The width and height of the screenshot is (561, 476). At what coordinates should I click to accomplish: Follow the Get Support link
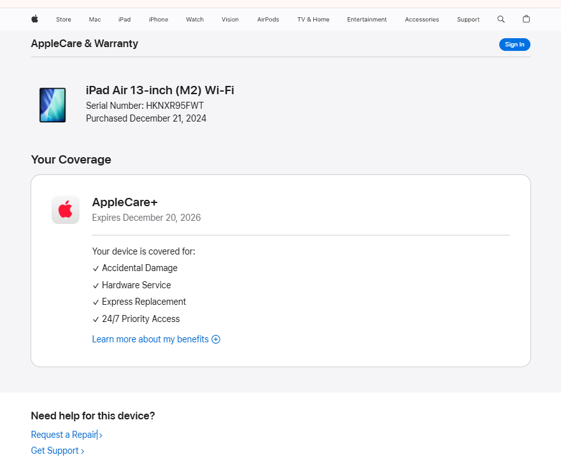coord(57,451)
